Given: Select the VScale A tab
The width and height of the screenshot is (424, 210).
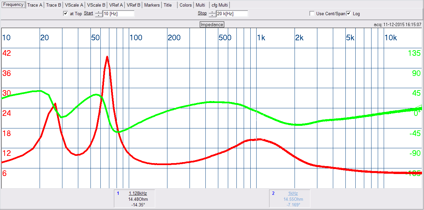Looking at the screenshot, I should pos(74,5).
